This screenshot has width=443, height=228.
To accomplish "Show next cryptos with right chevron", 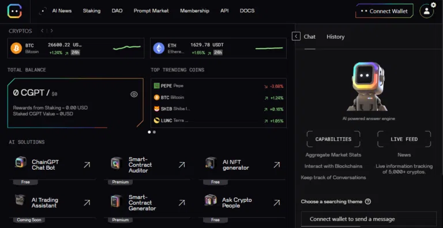I will [x=51, y=31].
